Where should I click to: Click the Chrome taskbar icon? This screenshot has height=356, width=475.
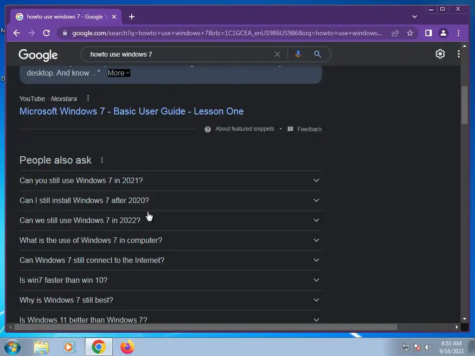[99, 347]
